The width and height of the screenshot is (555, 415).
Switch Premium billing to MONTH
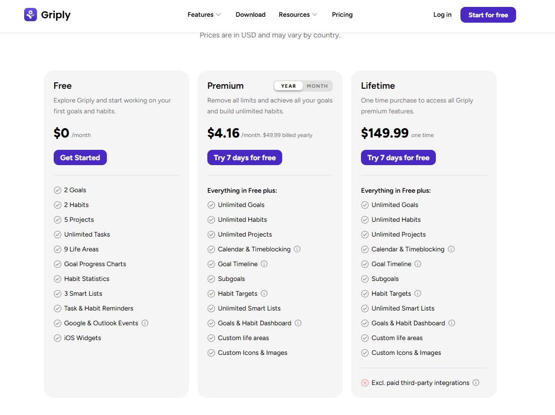pyautogui.click(x=317, y=86)
